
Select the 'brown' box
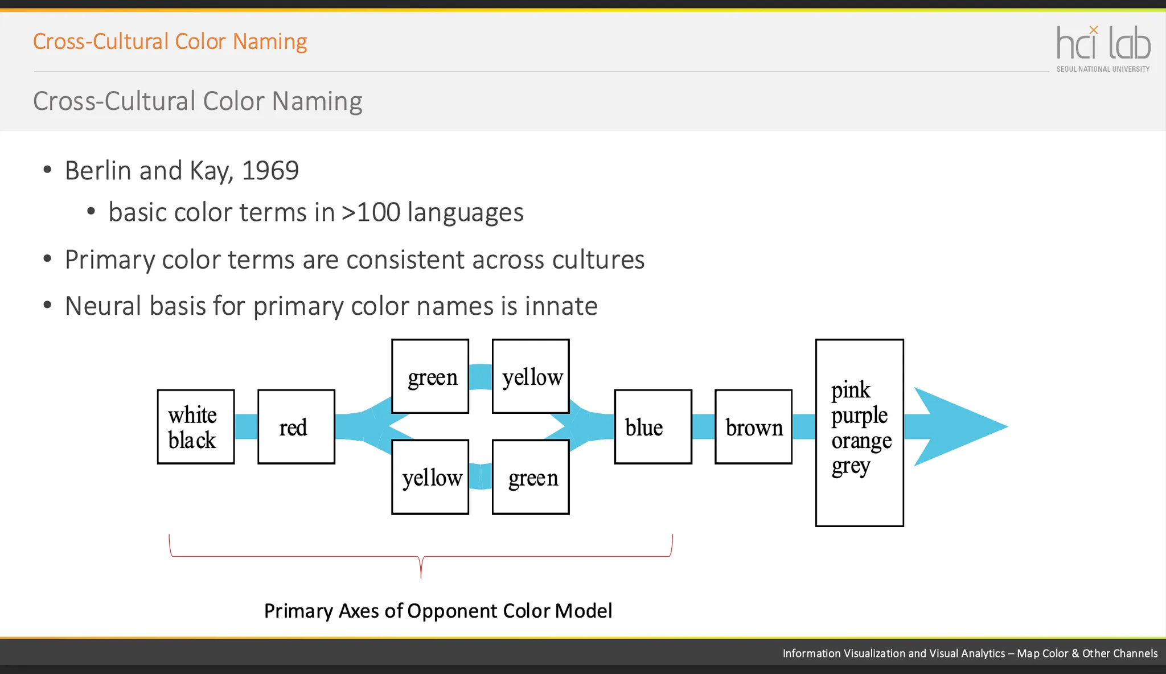coord(753,427)
